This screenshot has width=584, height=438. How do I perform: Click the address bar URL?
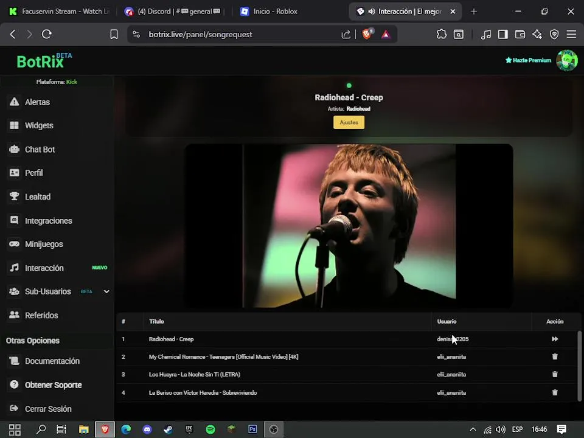point(200,34)
